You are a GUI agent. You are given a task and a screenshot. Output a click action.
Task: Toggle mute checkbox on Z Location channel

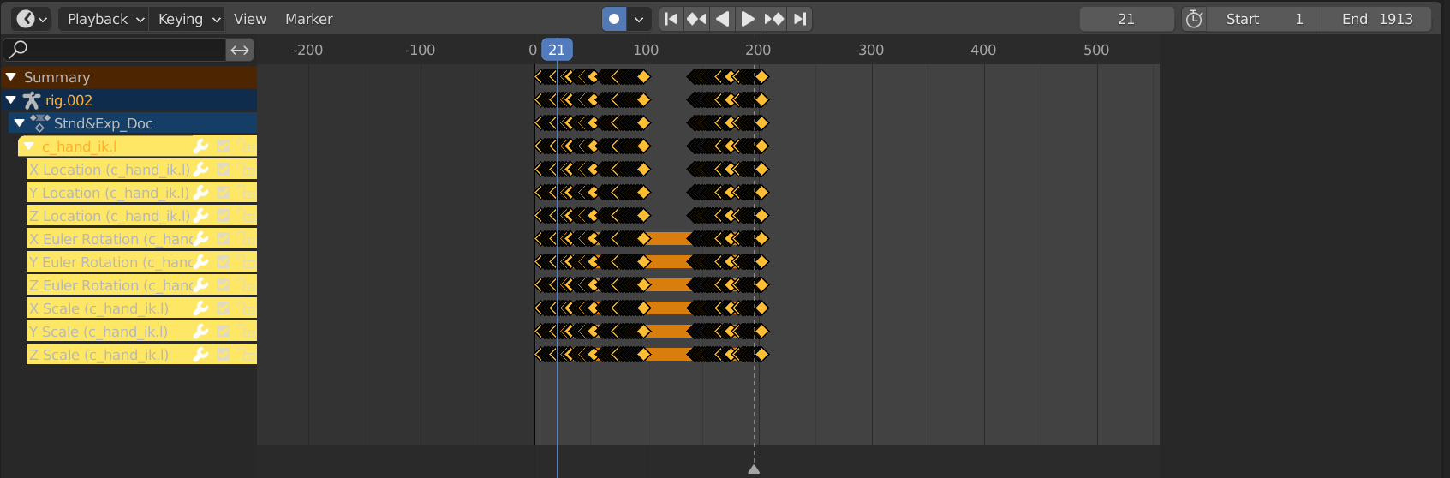(224, 216)
